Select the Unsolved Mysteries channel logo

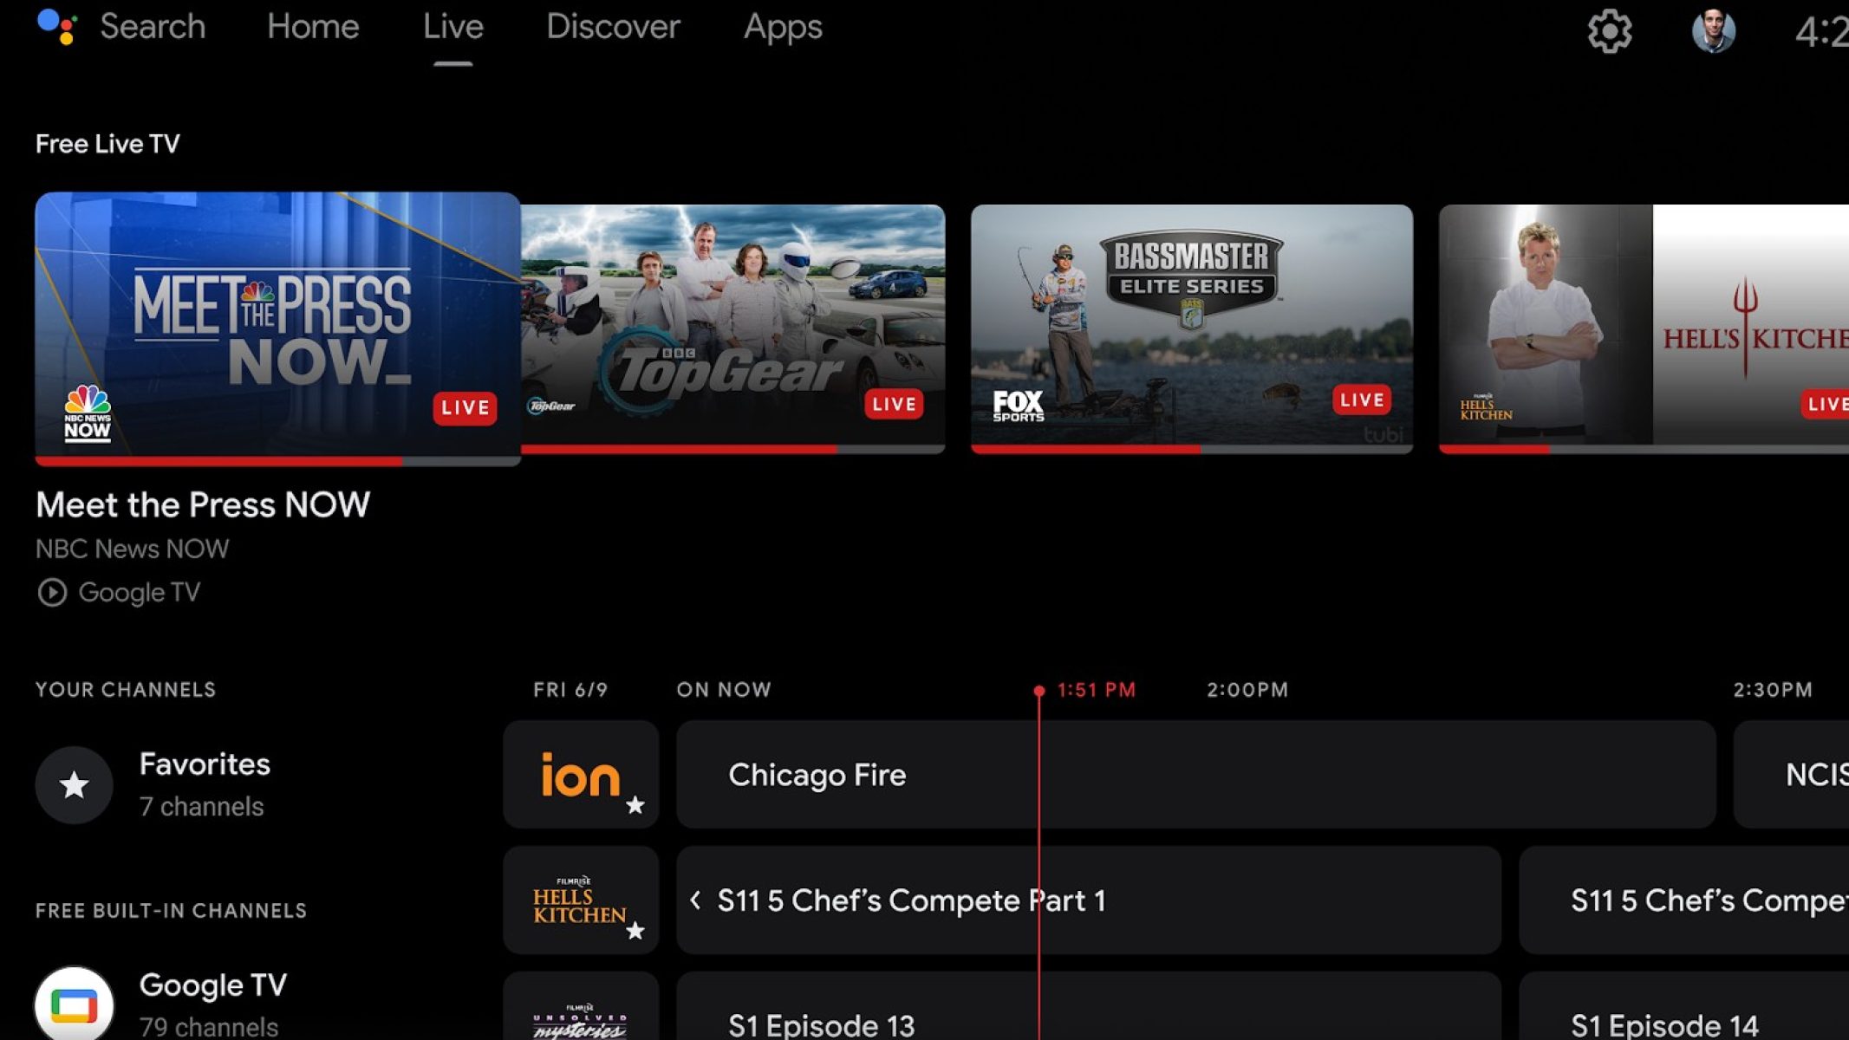coord(580,1021)
